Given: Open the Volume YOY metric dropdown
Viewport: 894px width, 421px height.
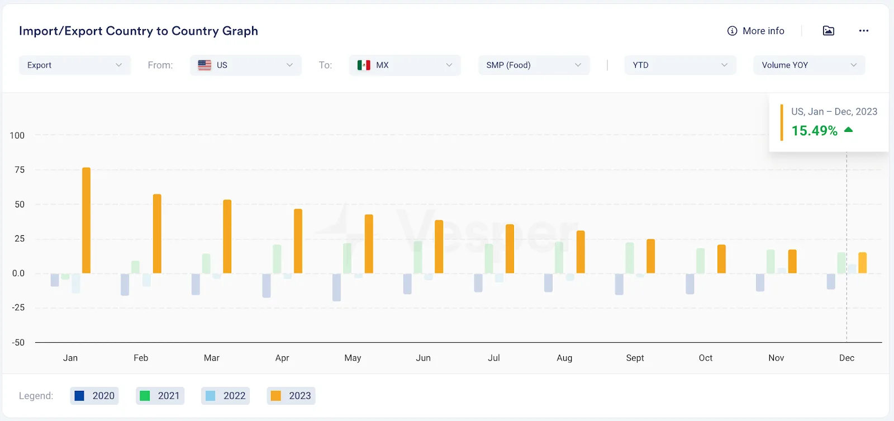Looking at the screenshot, I should click(810, 65).
